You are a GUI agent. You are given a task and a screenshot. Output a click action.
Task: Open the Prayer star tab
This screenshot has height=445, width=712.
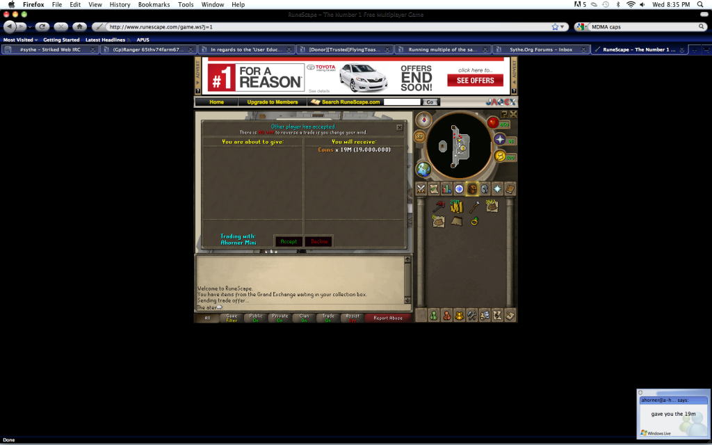[497, 189]
